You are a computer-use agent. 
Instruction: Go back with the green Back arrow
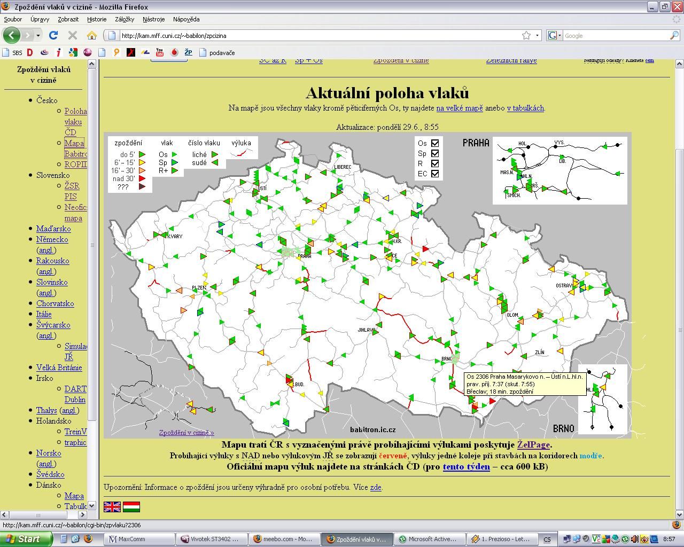point(11,35)
